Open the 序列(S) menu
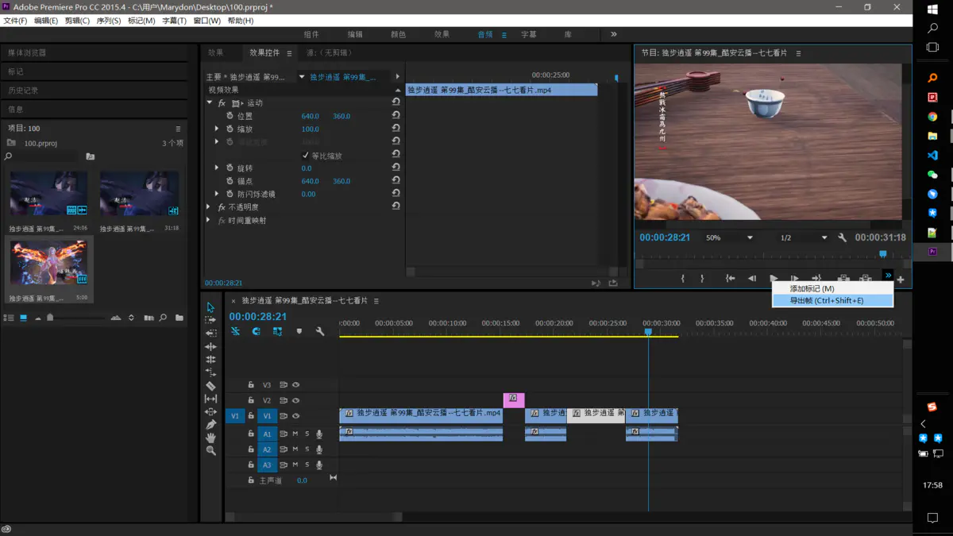Viewport: 953px width, 536px height. [109, 21]
